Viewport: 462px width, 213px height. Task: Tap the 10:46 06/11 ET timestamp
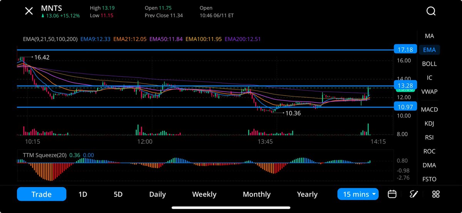tap(217, 16)
